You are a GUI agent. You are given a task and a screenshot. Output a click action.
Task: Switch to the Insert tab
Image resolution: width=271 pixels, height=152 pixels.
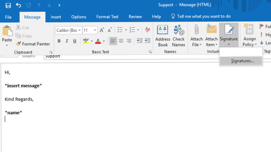point(56,17)
